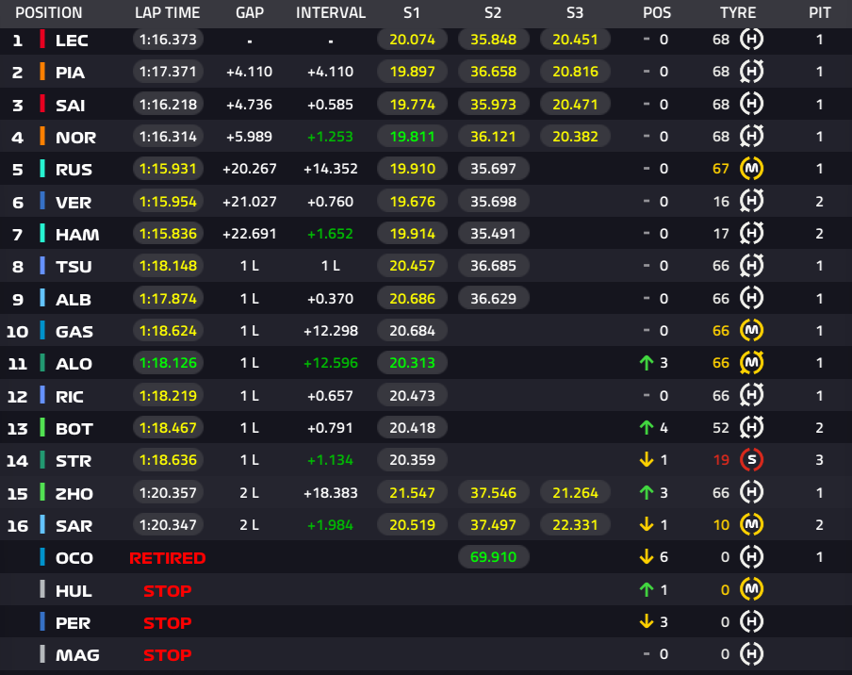Click the interval +18.383 for ZHO
852x675 pixels.
(331, 493)
